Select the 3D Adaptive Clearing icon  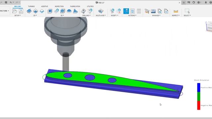[x=50, y=11]
